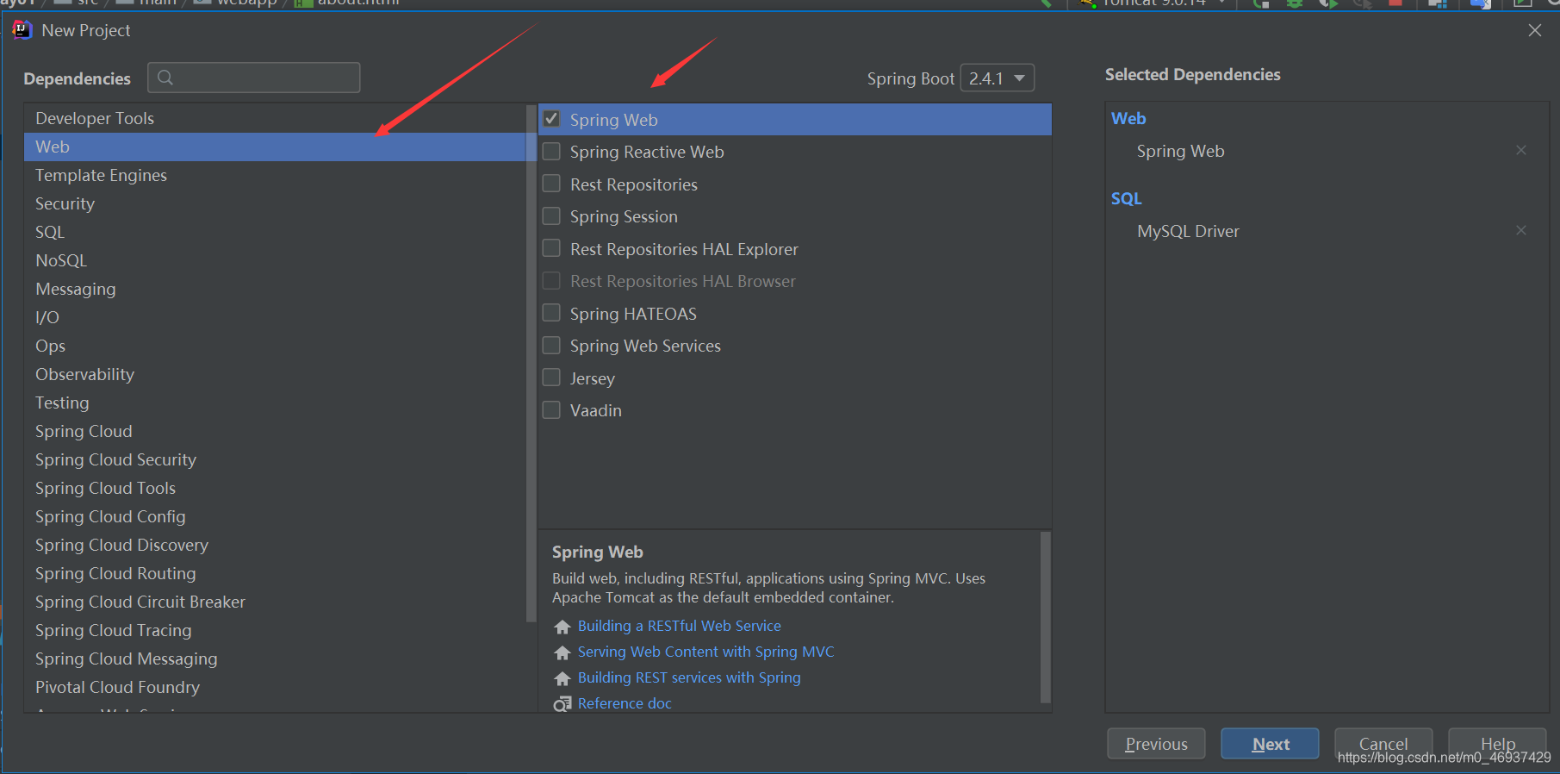Select Spring Cloud Messaging category
The height and width of the screenshot is (774, 1560).
click(x=275, y=659)
